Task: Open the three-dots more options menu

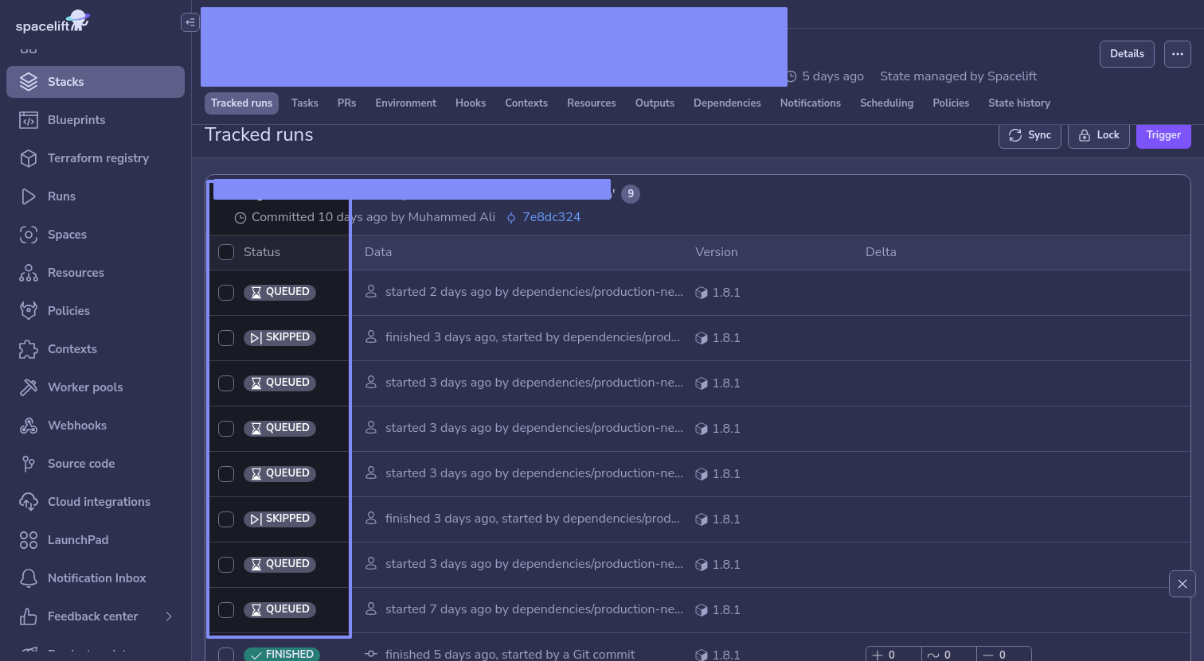Action: (x=1178, y=54)
